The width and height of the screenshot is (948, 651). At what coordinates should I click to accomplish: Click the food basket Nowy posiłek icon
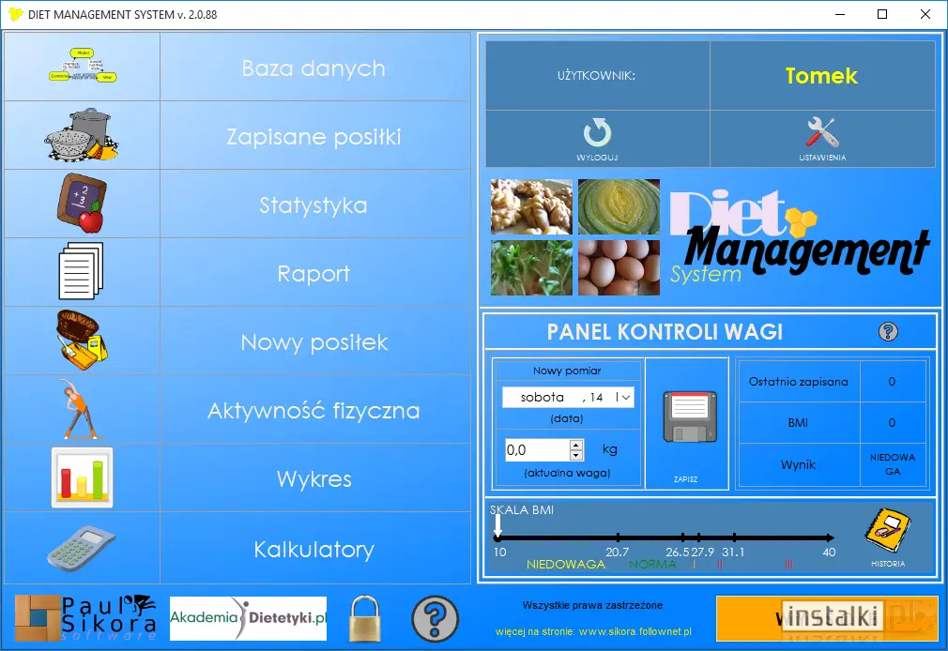(x=82, y=340)
